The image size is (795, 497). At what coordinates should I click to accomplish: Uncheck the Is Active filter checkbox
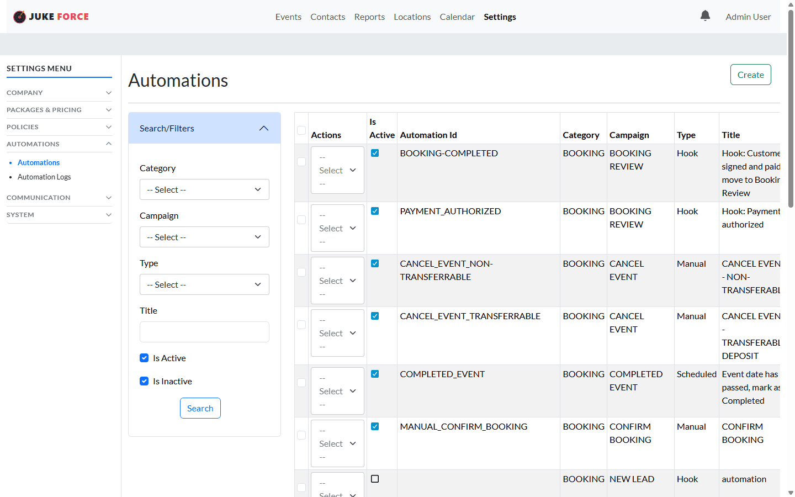click(144, 358)
